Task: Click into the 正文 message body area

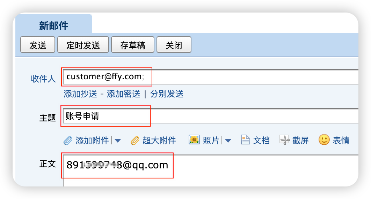Action: coord(211,171)
